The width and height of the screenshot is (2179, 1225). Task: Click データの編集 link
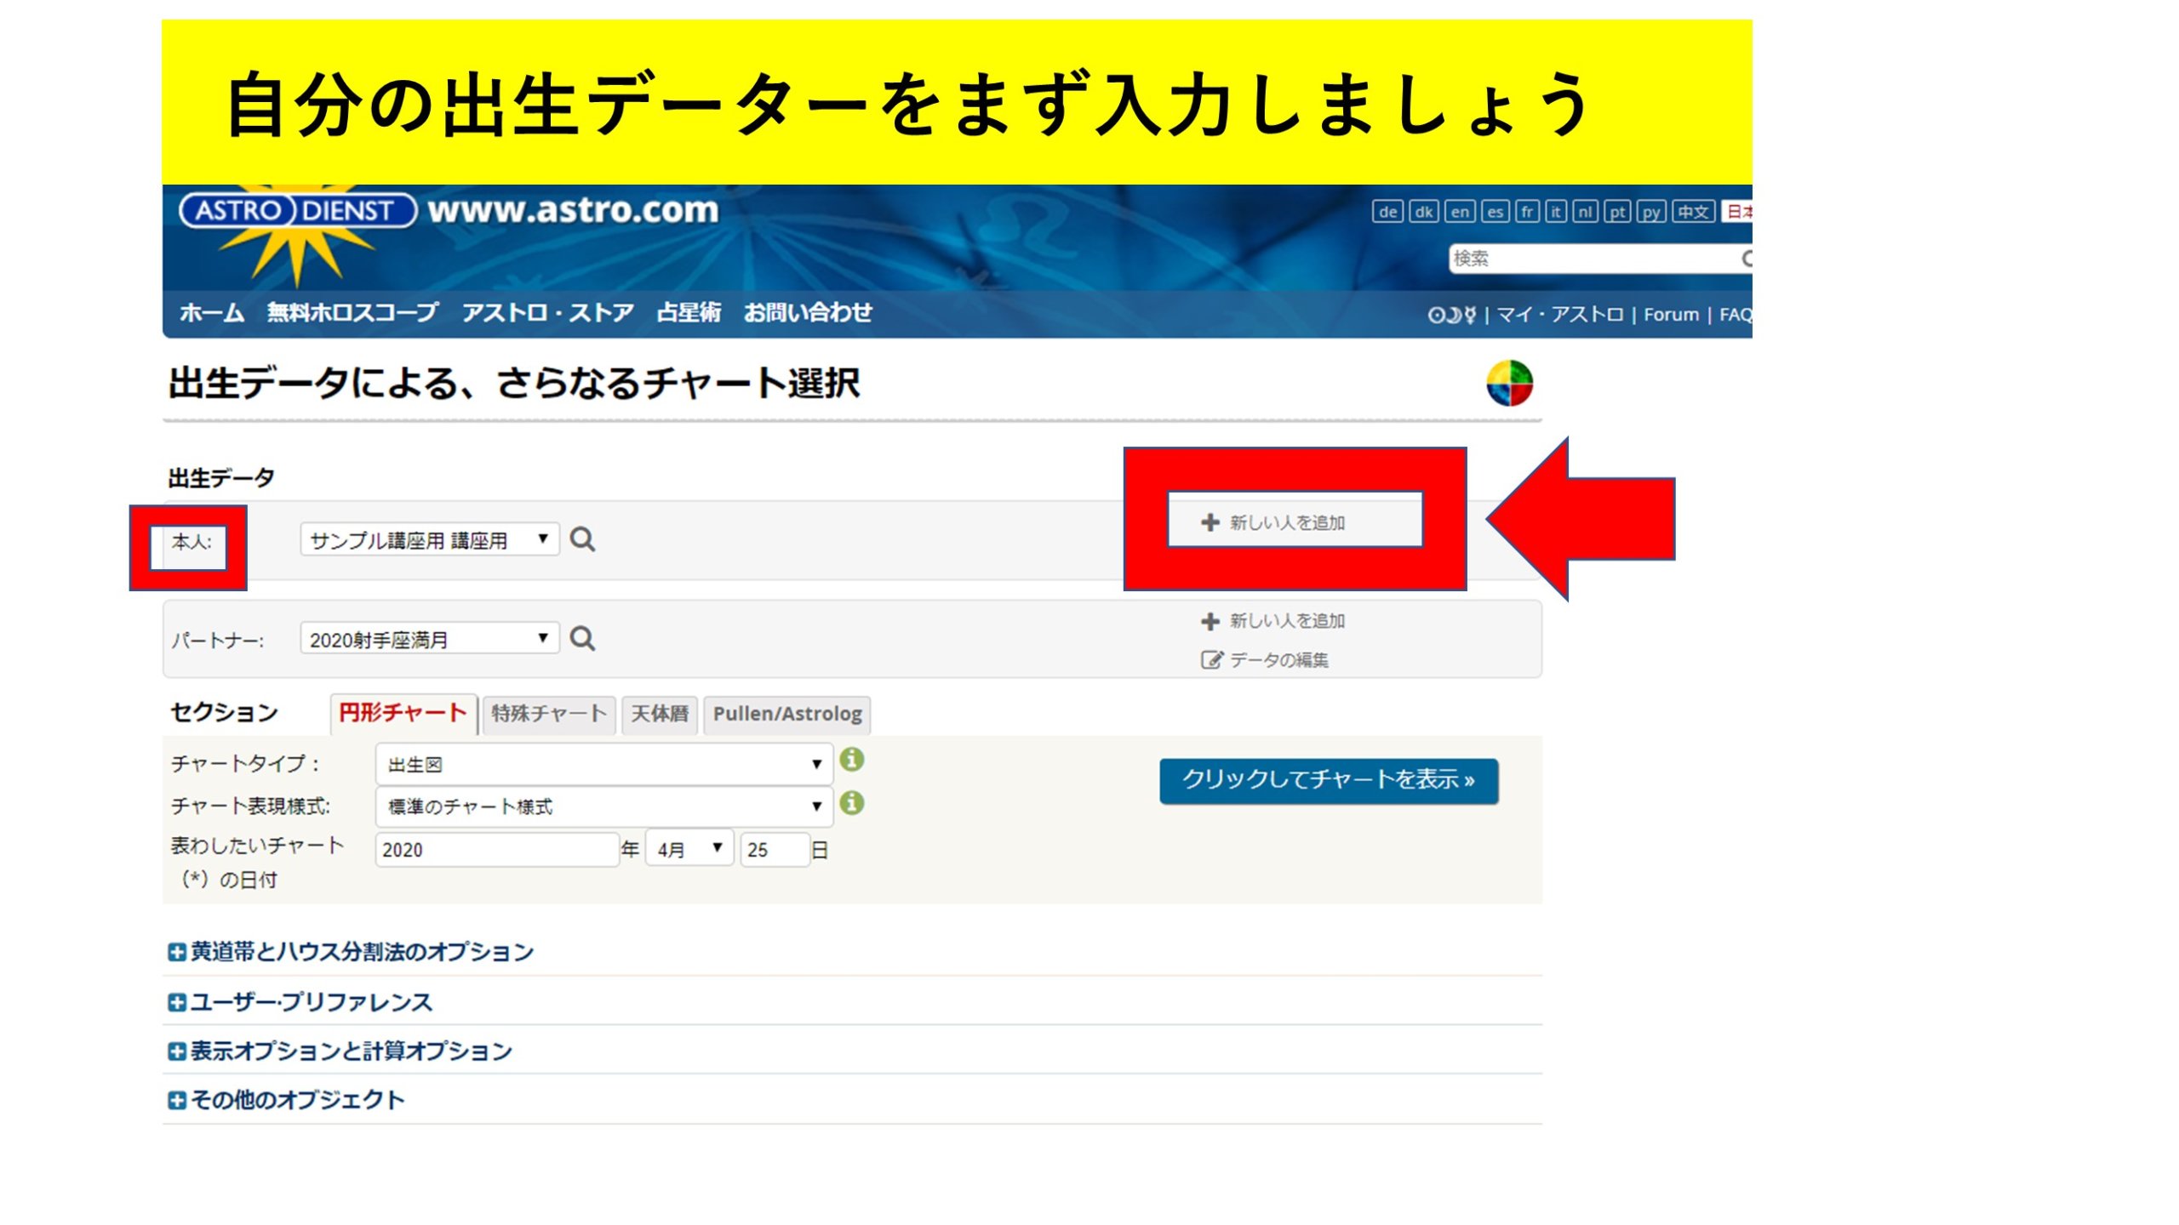pyautogui.click(x=1265, y=660)
